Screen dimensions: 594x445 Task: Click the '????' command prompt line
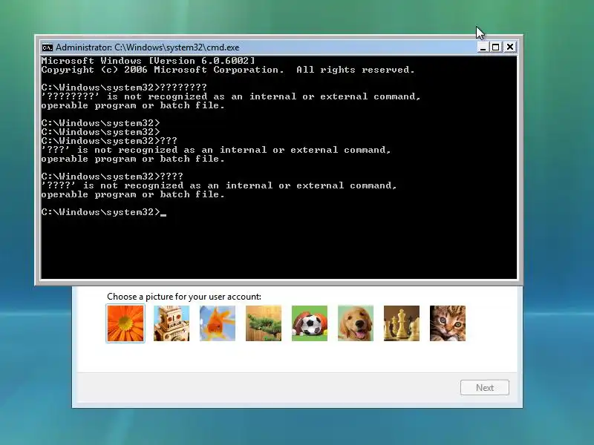click(112, 177)
